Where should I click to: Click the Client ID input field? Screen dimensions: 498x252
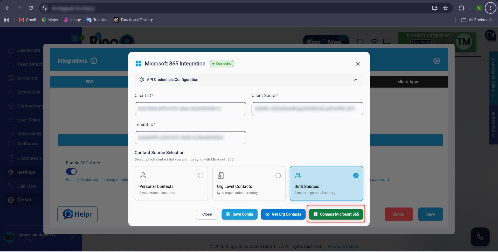190,109
